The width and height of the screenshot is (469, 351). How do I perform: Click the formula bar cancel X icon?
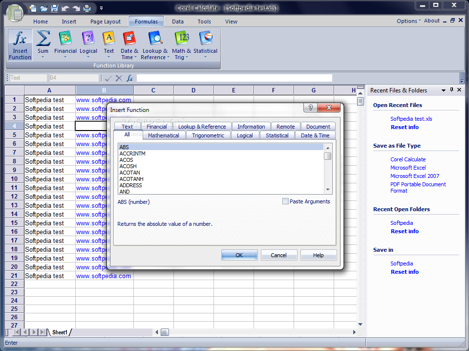(x=119, y=78)
